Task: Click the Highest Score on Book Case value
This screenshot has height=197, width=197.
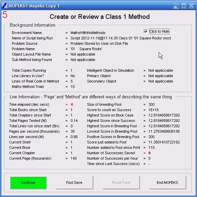Action: (164, 115)
